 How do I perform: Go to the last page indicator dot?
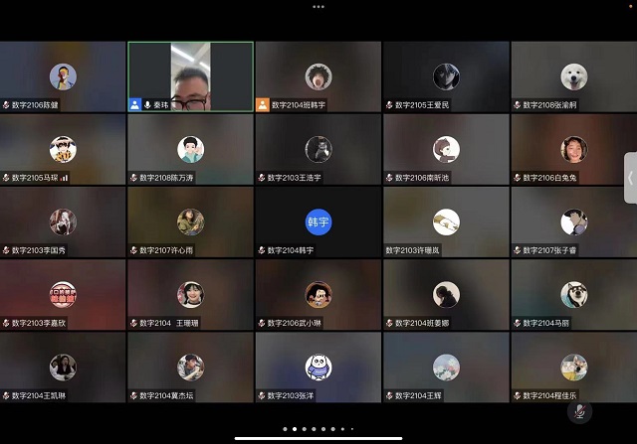tap(353, 430)
